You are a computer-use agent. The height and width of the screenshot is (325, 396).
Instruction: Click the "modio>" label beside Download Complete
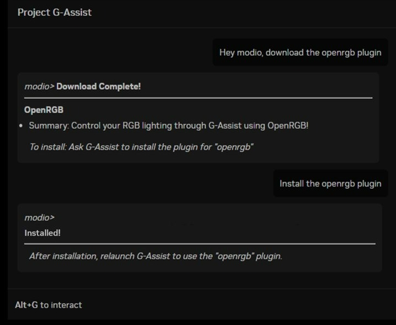coord(40,86)
